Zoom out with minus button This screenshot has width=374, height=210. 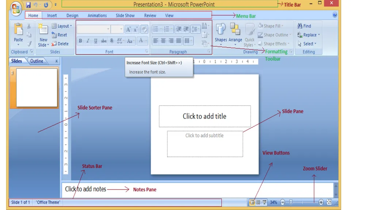coord(283,202)
